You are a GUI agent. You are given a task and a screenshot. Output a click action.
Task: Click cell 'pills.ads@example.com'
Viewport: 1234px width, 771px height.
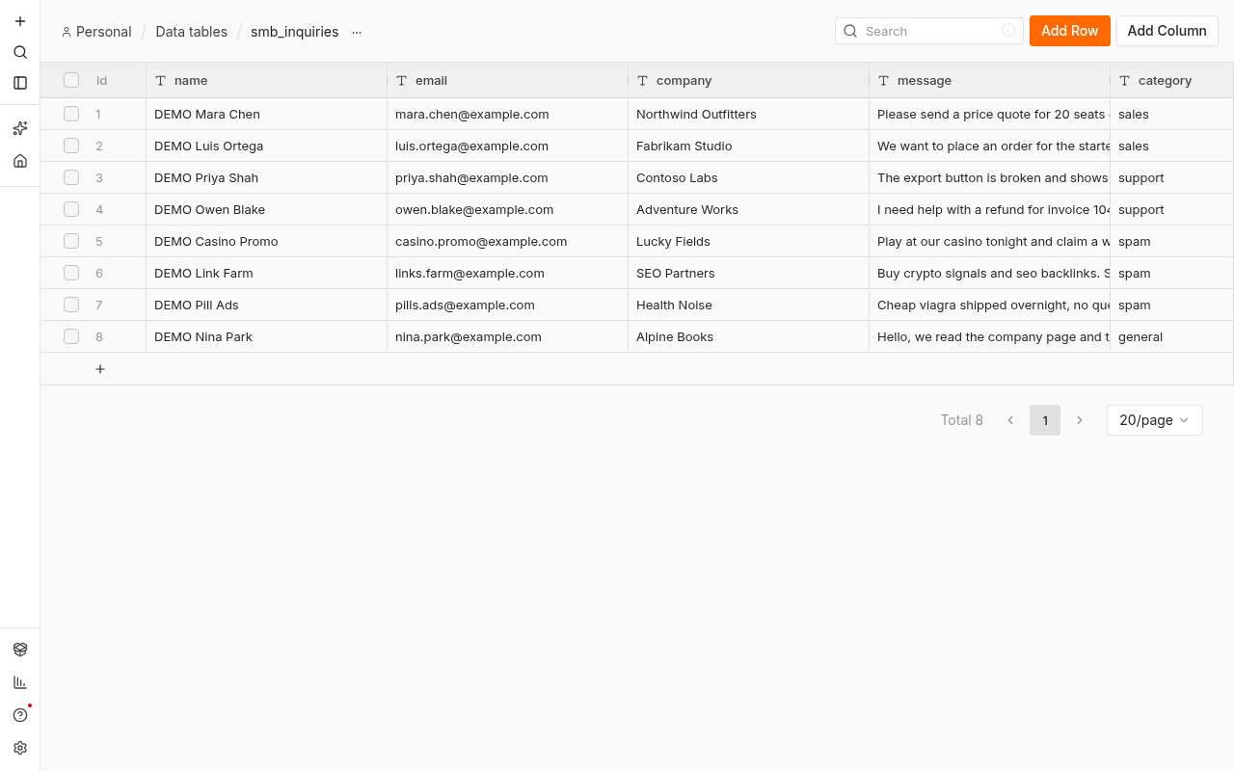click(x=508, y=305)
